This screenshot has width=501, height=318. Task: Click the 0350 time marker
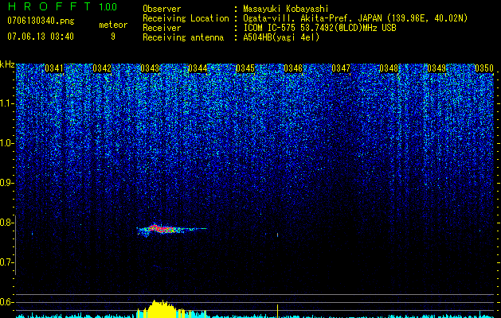click(x=484, y=68)
